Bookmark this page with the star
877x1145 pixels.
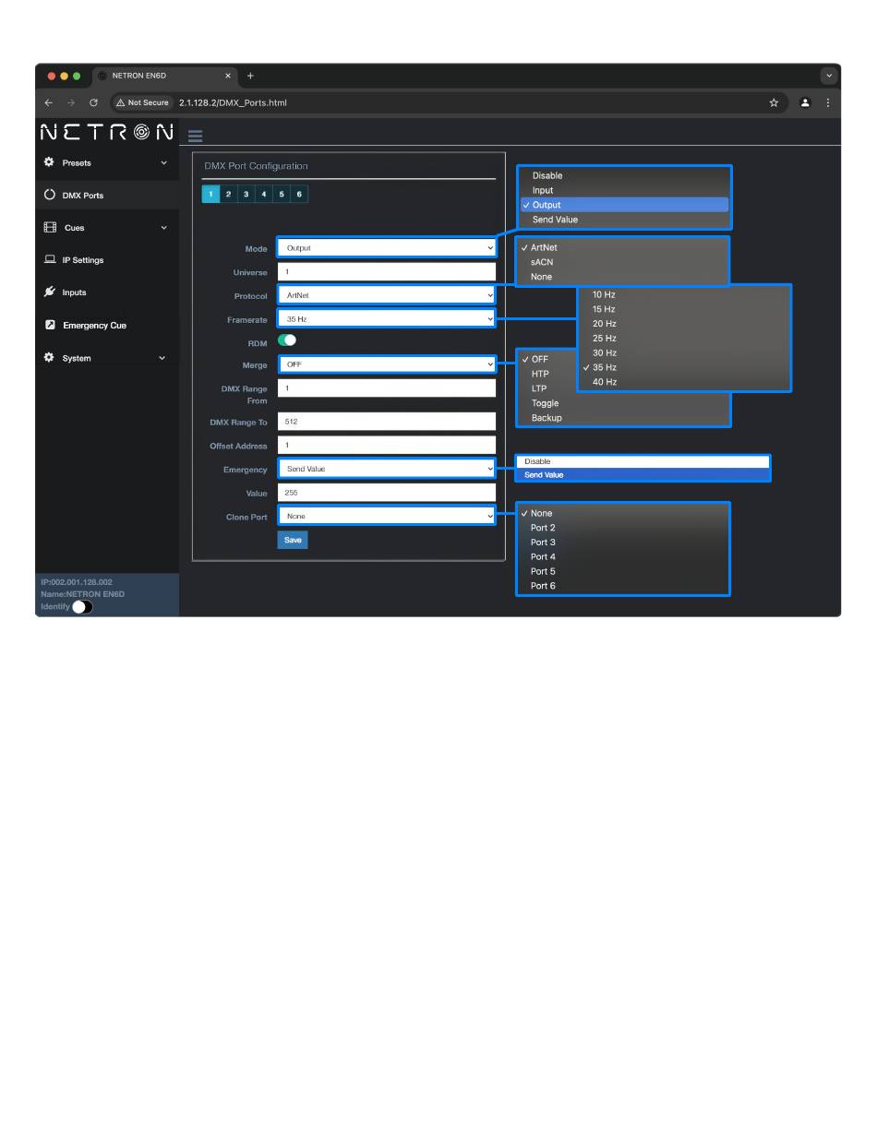pos(774,102)
